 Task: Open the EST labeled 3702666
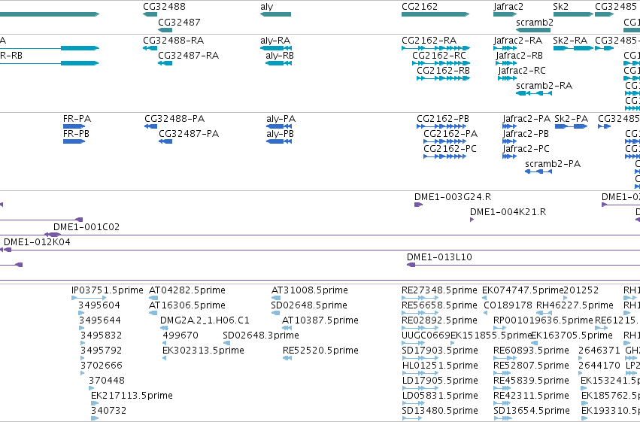[102, 366]
